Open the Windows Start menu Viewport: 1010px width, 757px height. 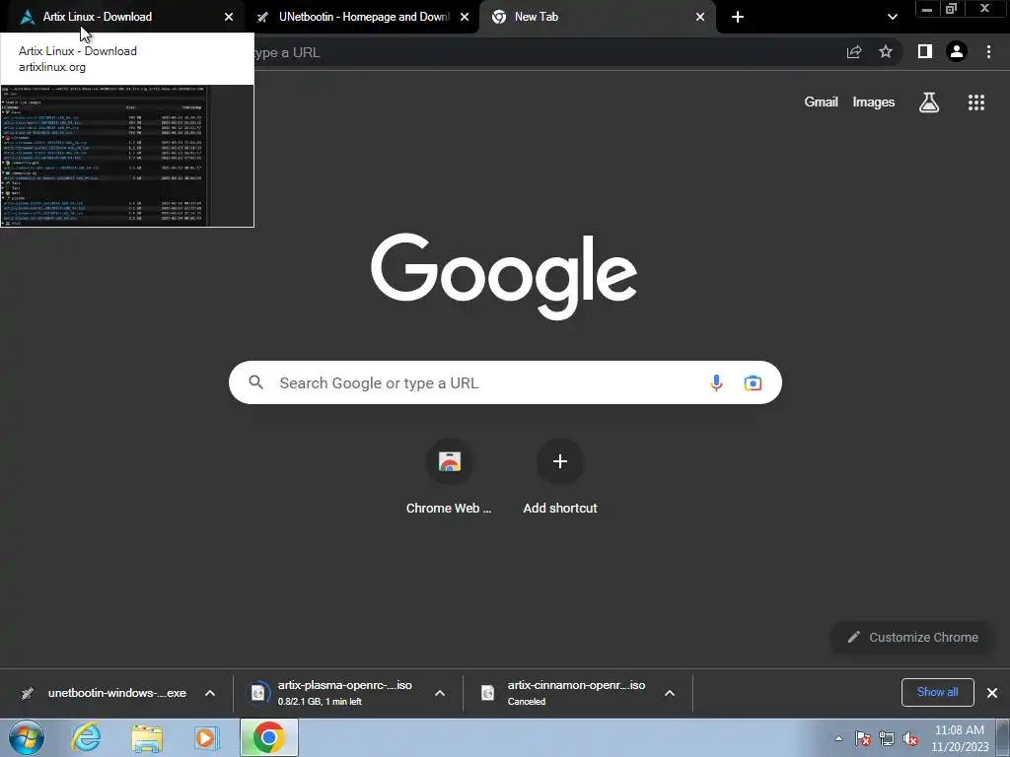click(x=26, y=737)
